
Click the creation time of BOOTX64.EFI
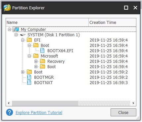click(x=109, y=51)
